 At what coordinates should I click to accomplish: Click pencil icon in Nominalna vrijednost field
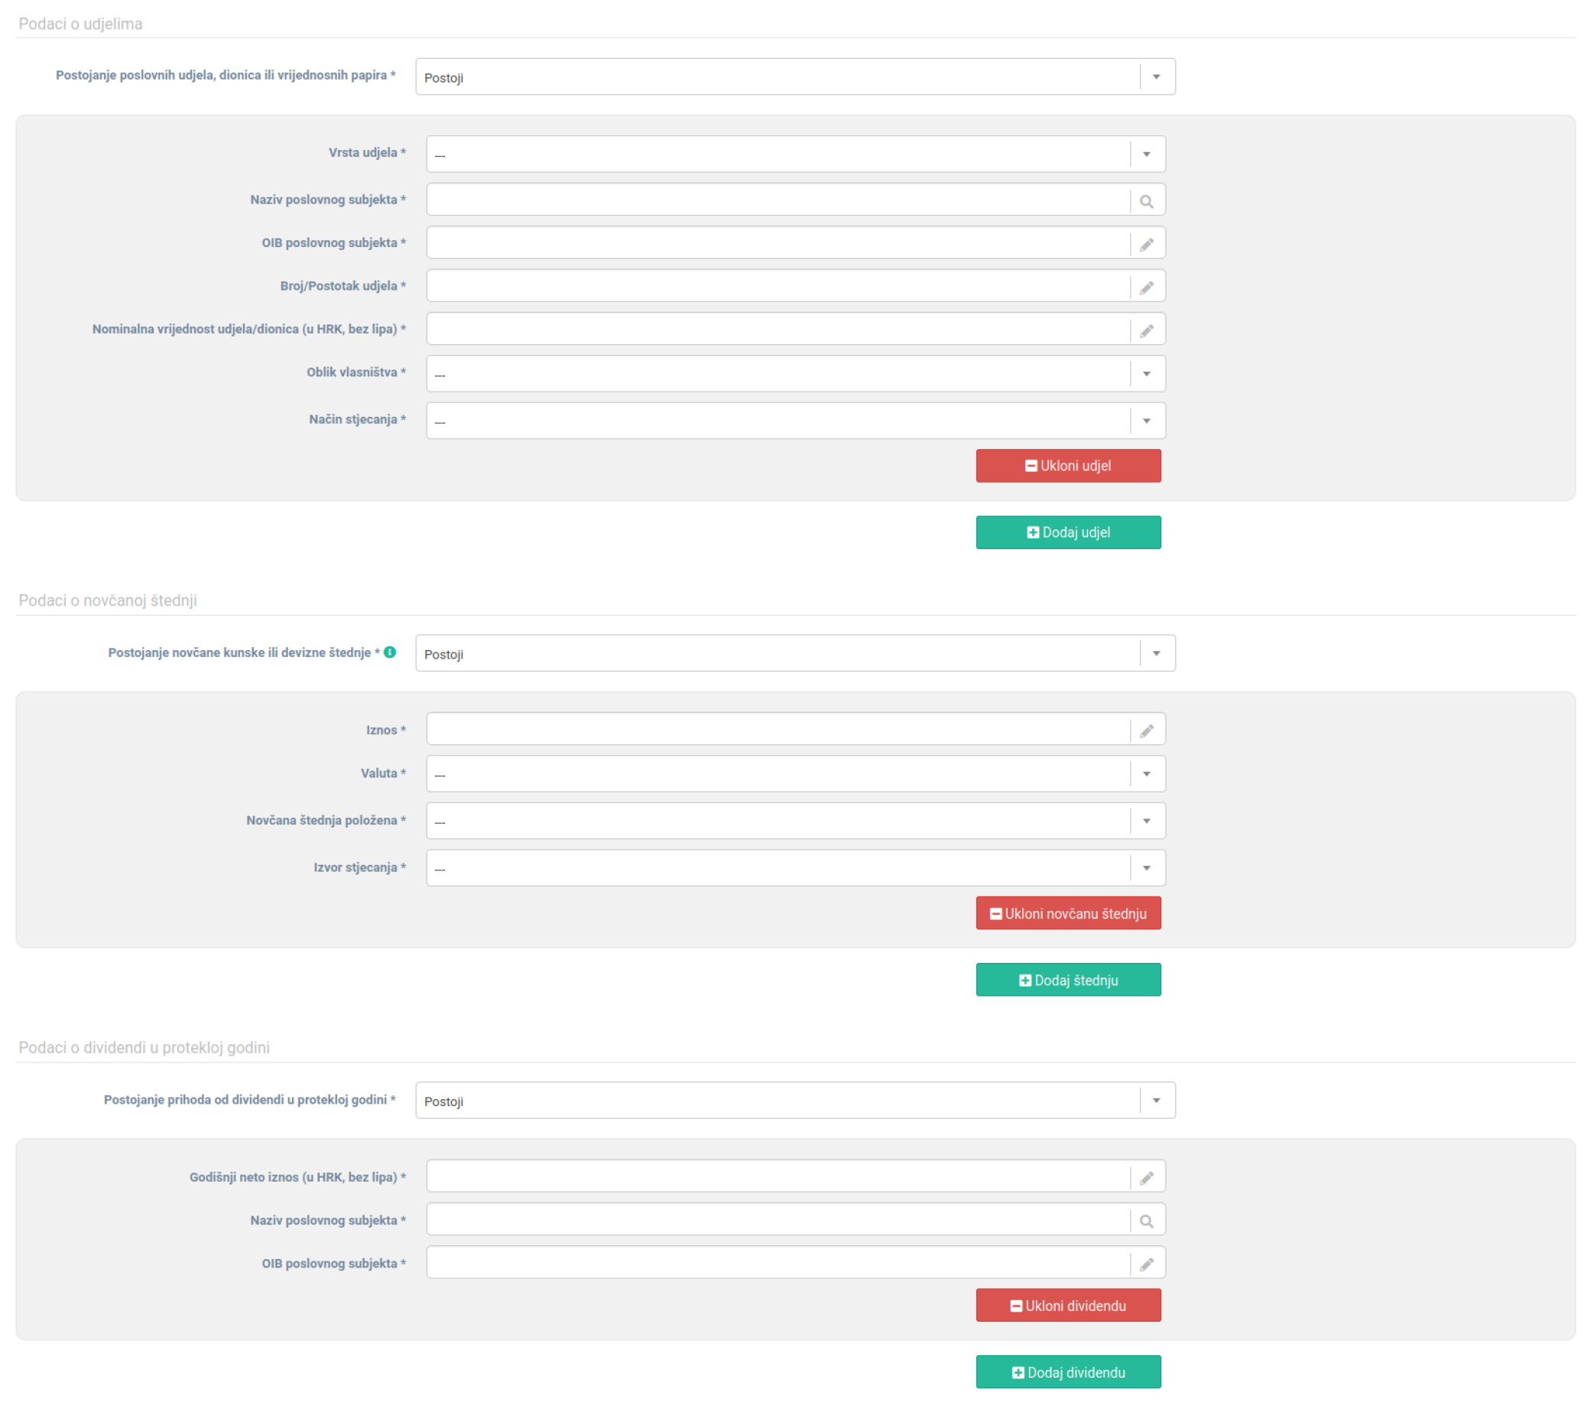(x=1146, y=330)
